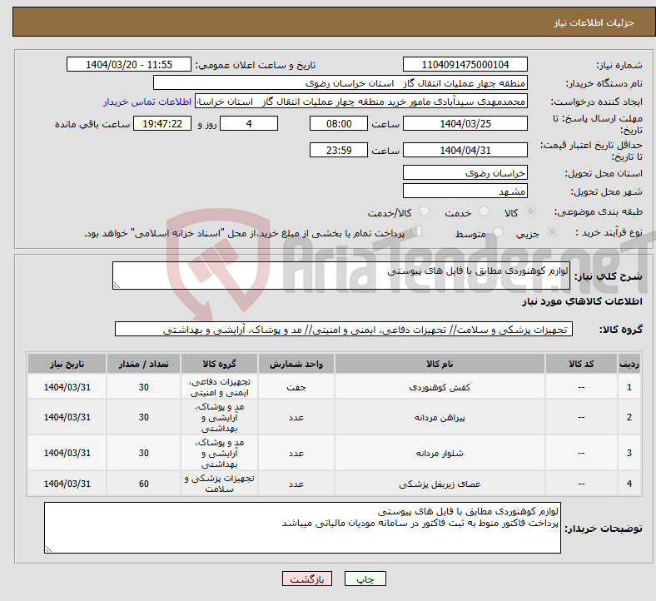Click the announcement date field 1404/03/20 - 11:55
Screen dimensions: 656x601
point(129,64)
